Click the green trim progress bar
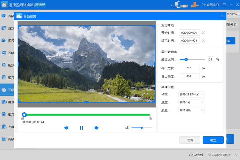240x160 pixels. tap(88, 115)
